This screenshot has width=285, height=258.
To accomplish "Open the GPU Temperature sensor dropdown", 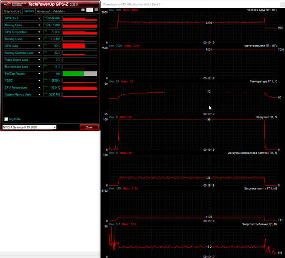I will click(x=39, y=32).
